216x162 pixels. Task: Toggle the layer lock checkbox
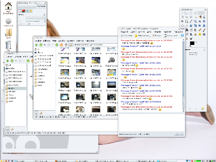pyautogui.click(x=27, y=24)
